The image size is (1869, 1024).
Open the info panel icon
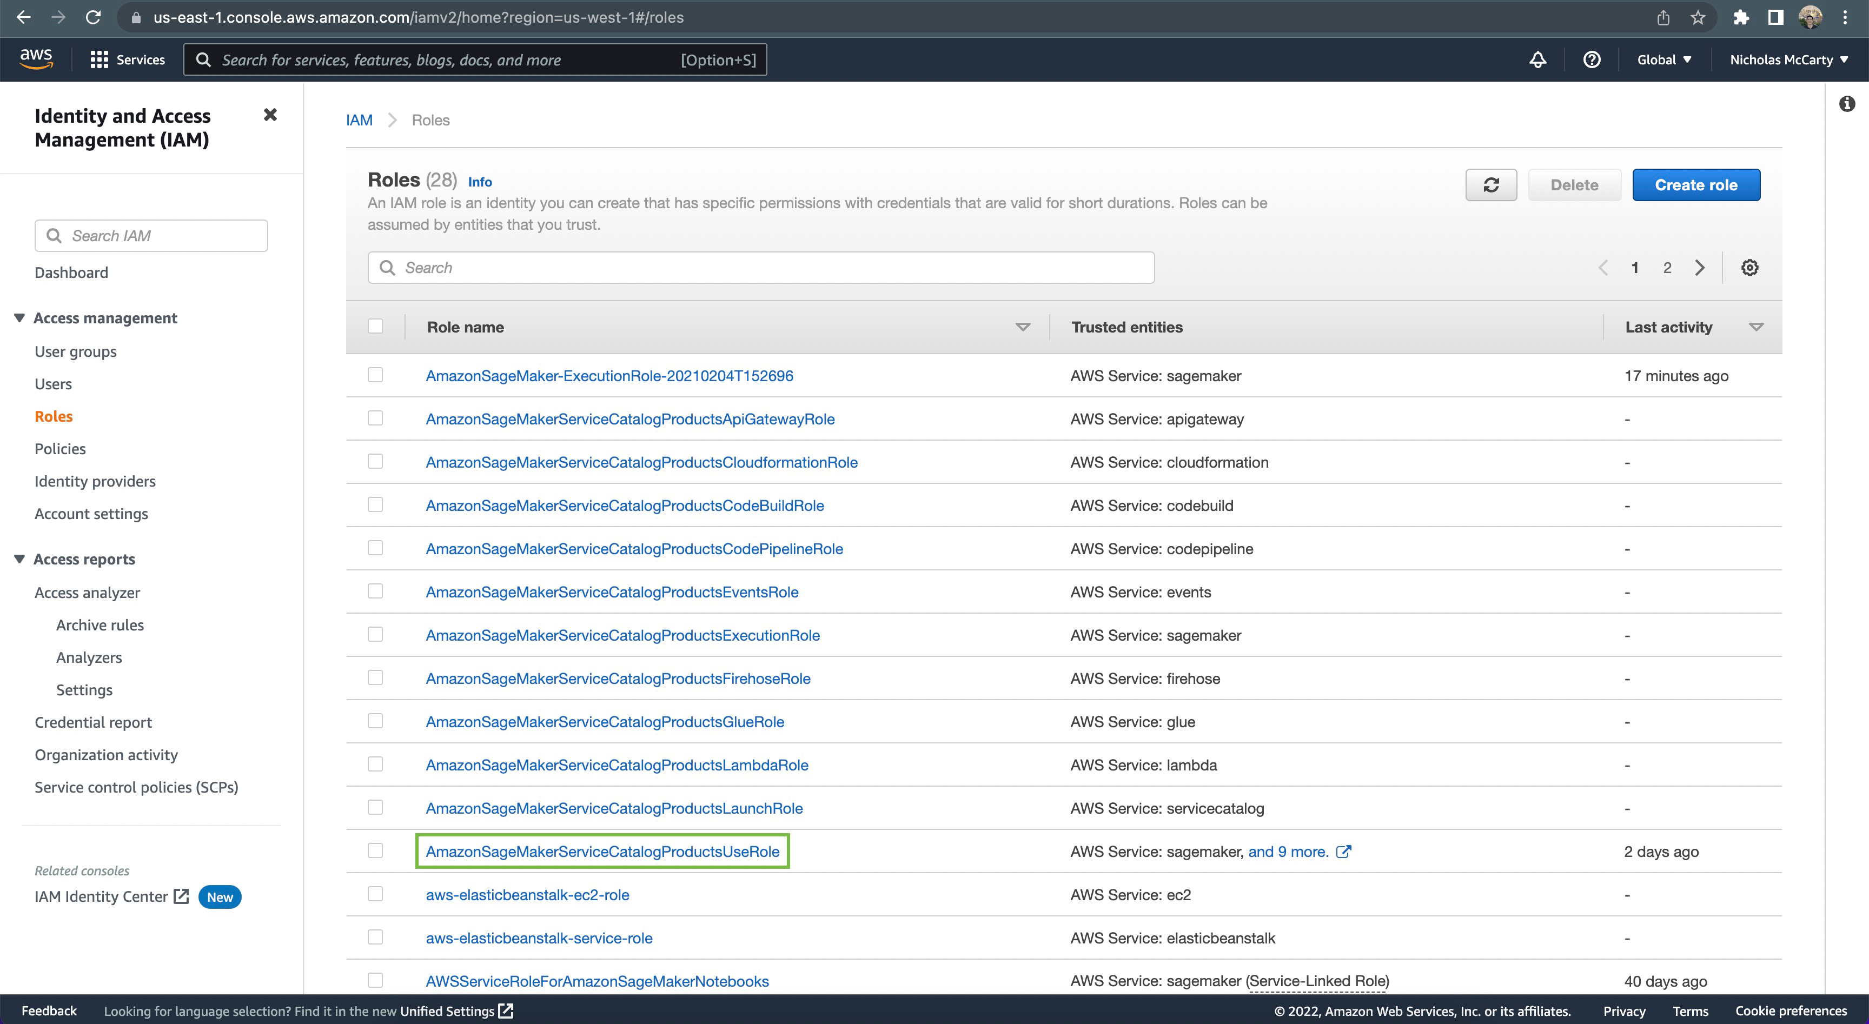click(x=1846, y=104)
